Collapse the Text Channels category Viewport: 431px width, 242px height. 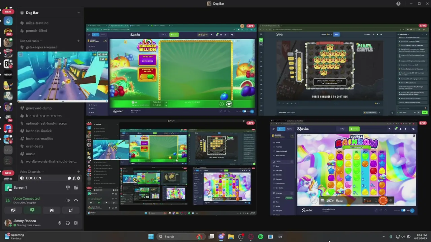[31, 41]
